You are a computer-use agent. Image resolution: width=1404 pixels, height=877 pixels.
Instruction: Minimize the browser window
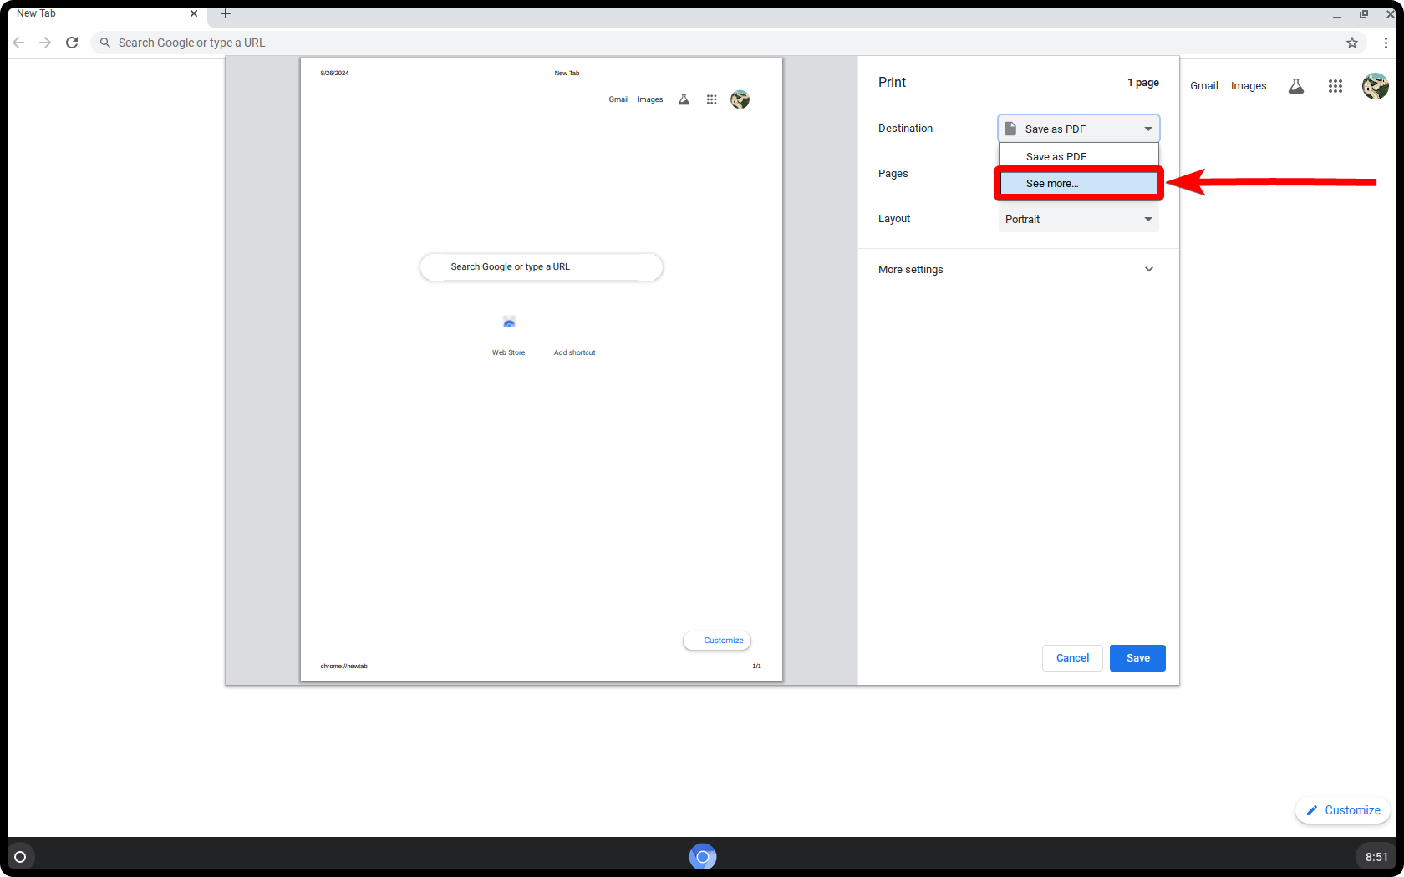(x=1337, y=14)
